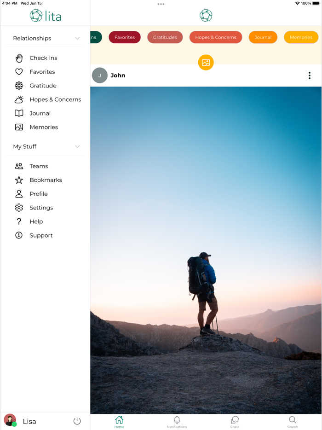Filter feed by Journal pill

pyautogui.click(x=263, y=37)
